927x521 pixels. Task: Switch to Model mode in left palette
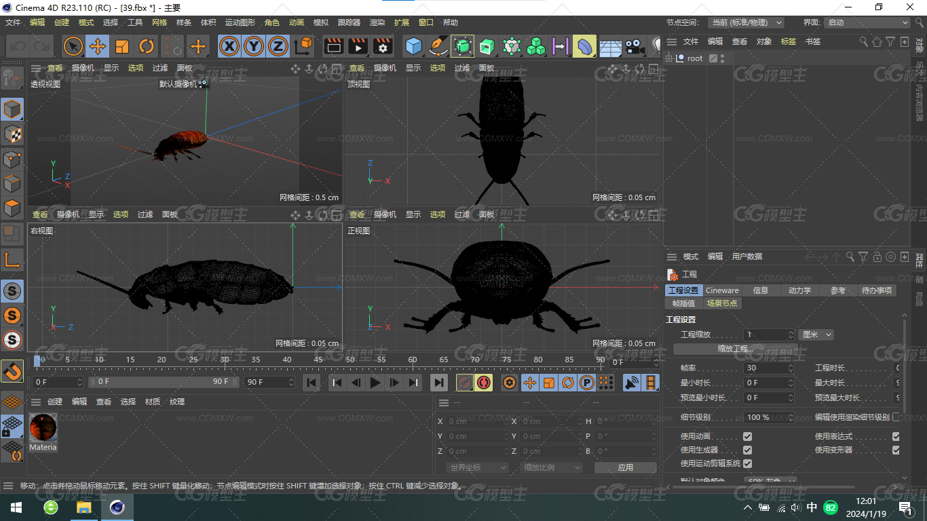click(12, 109)
